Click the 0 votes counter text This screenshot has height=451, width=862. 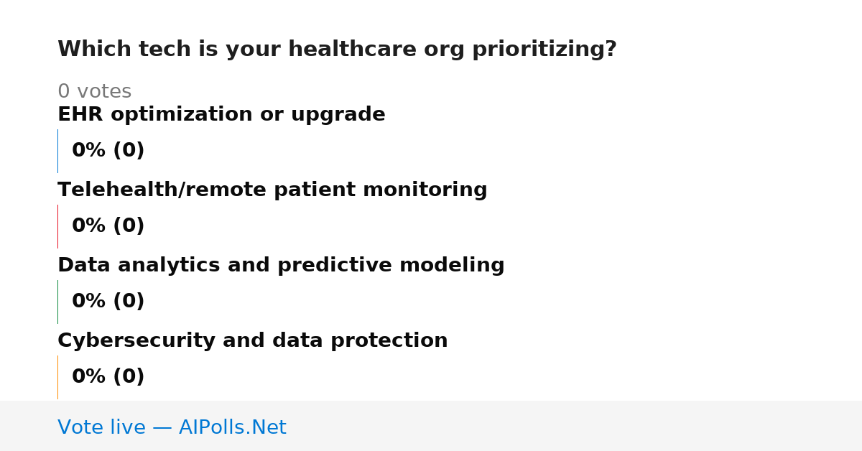(94, 92)
